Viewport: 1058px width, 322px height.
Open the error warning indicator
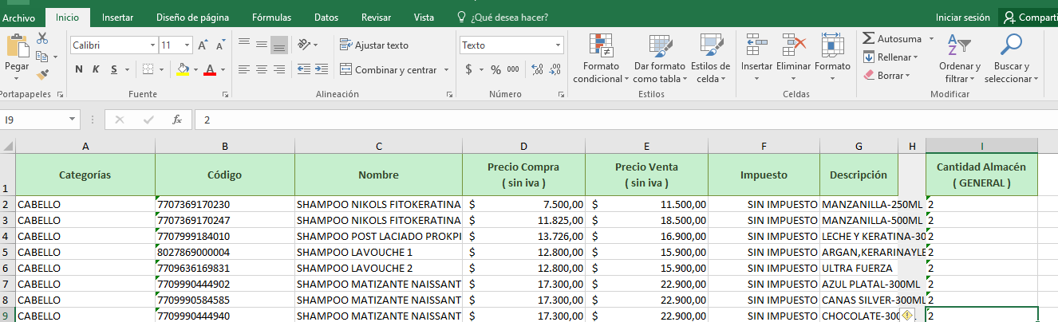907,315
